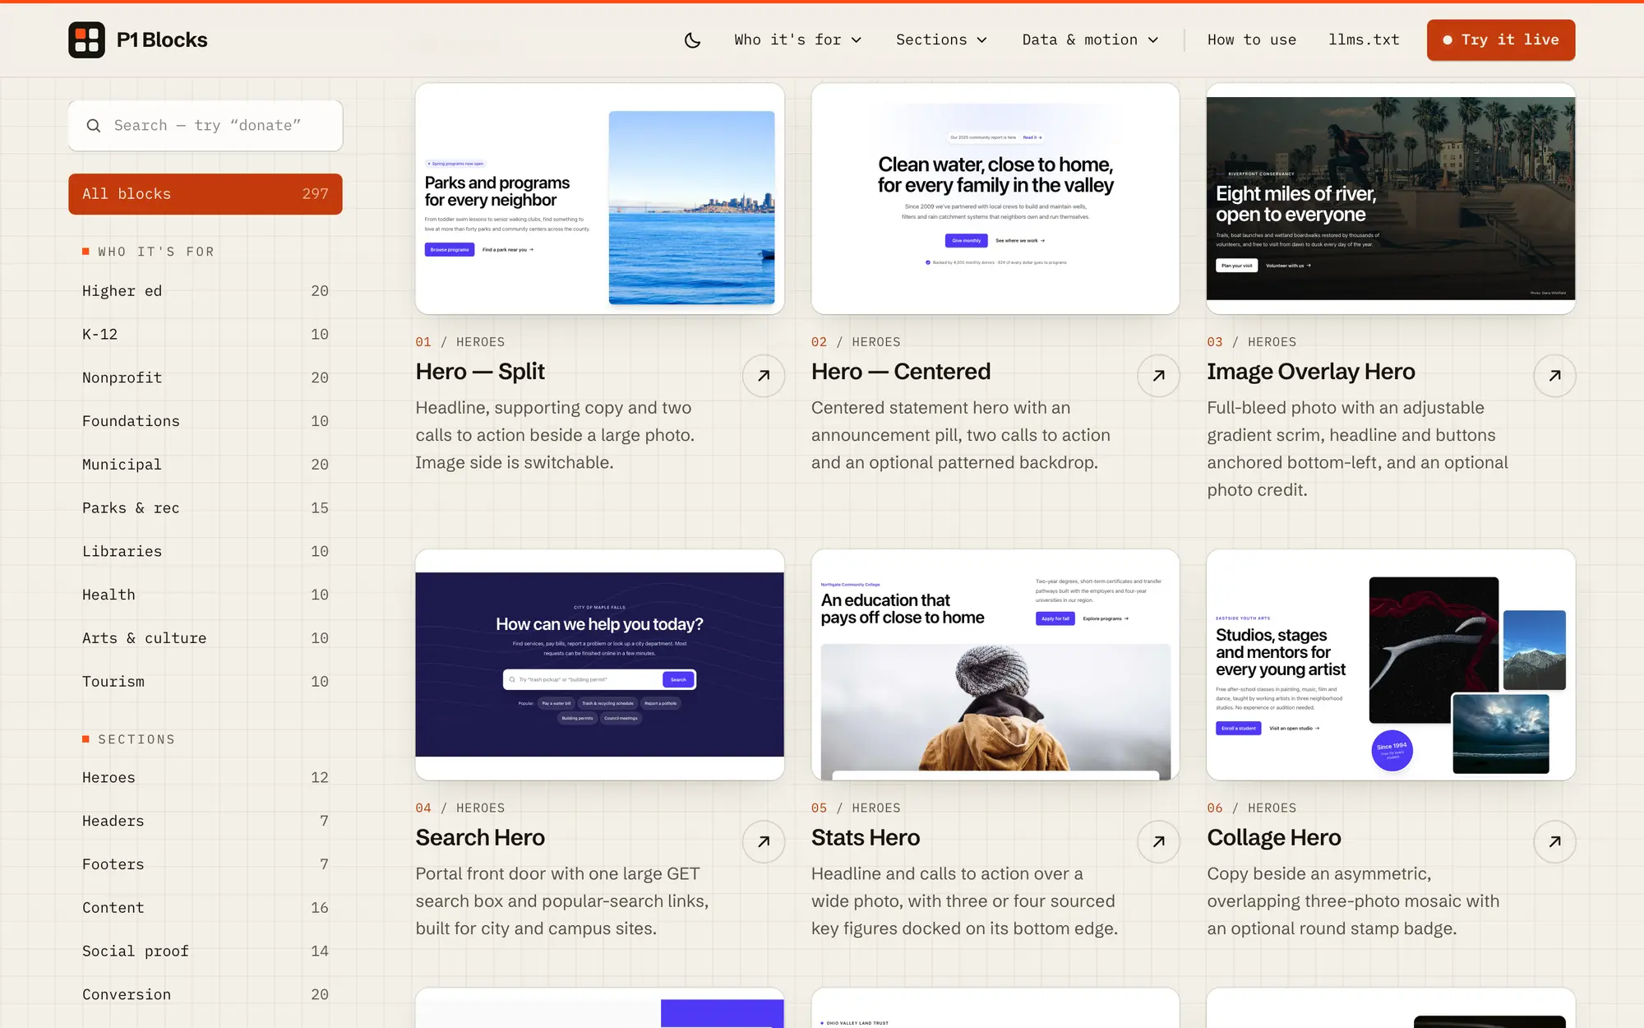Filter blocks by Libraries
This screenshot has height=1028, width=1644.
205,552
